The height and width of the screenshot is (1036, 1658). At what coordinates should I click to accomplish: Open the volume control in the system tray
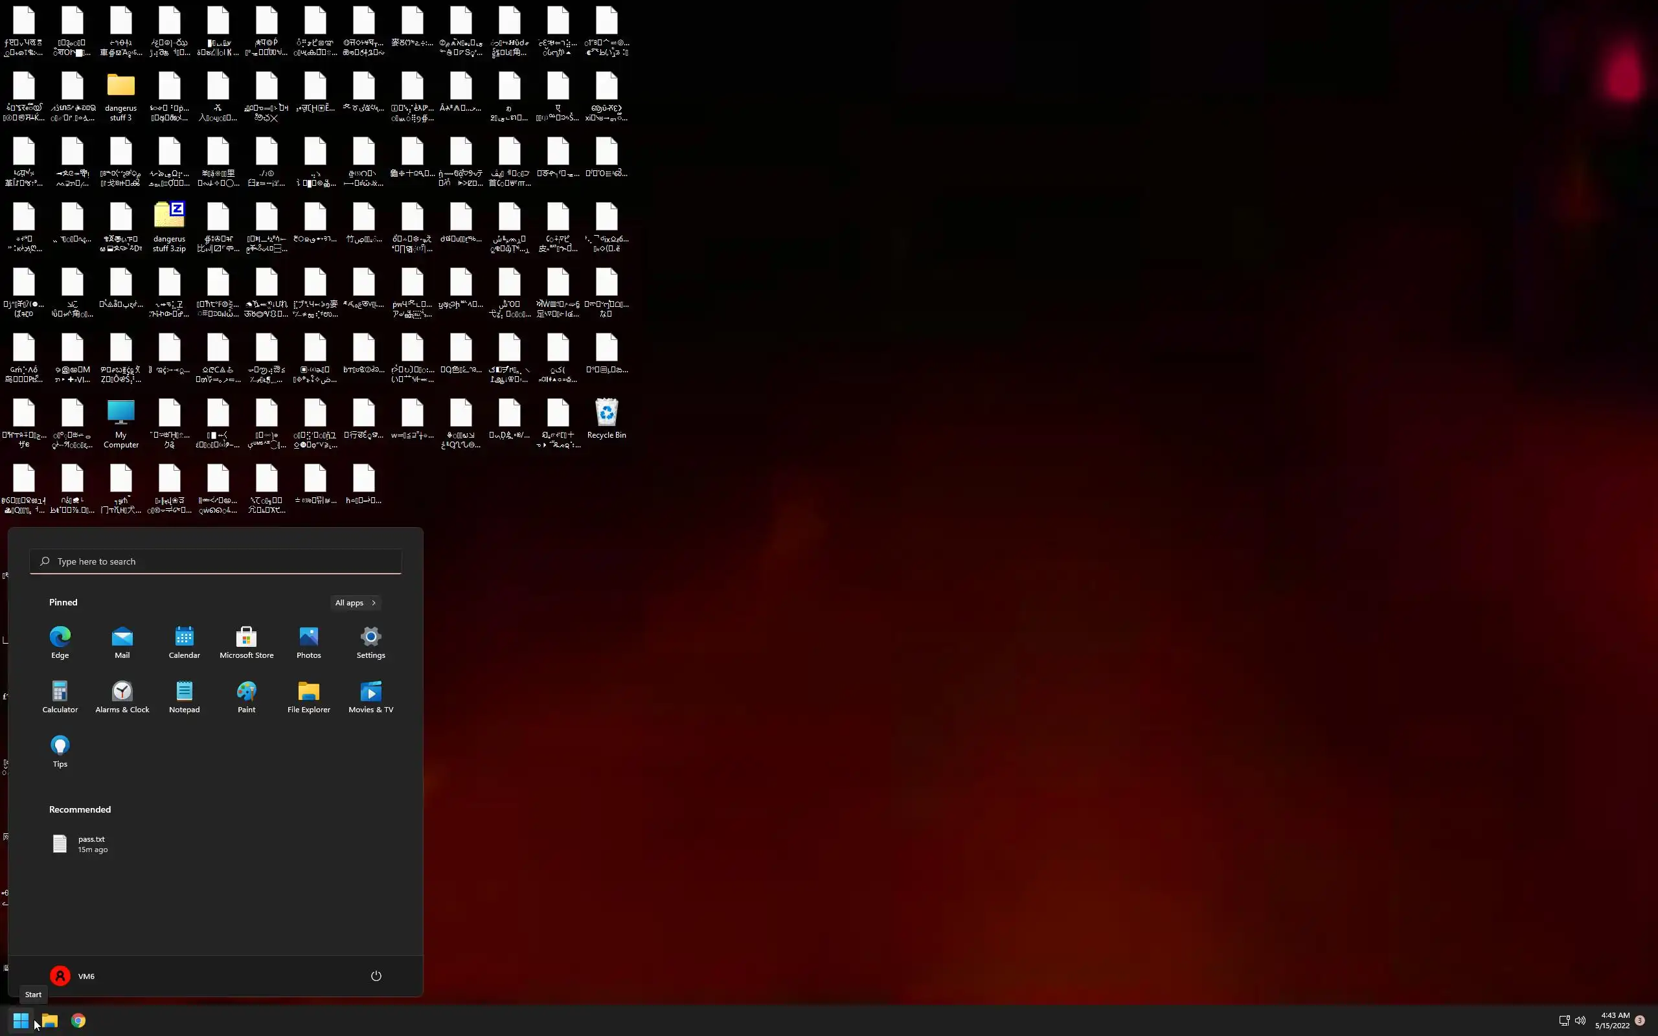(1580, 1021)
